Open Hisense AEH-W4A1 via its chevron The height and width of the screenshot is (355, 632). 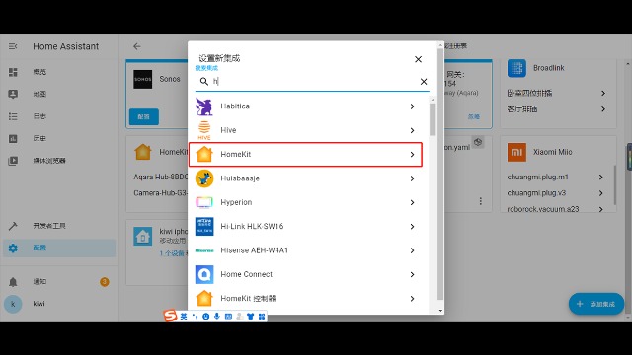point(412,250)
